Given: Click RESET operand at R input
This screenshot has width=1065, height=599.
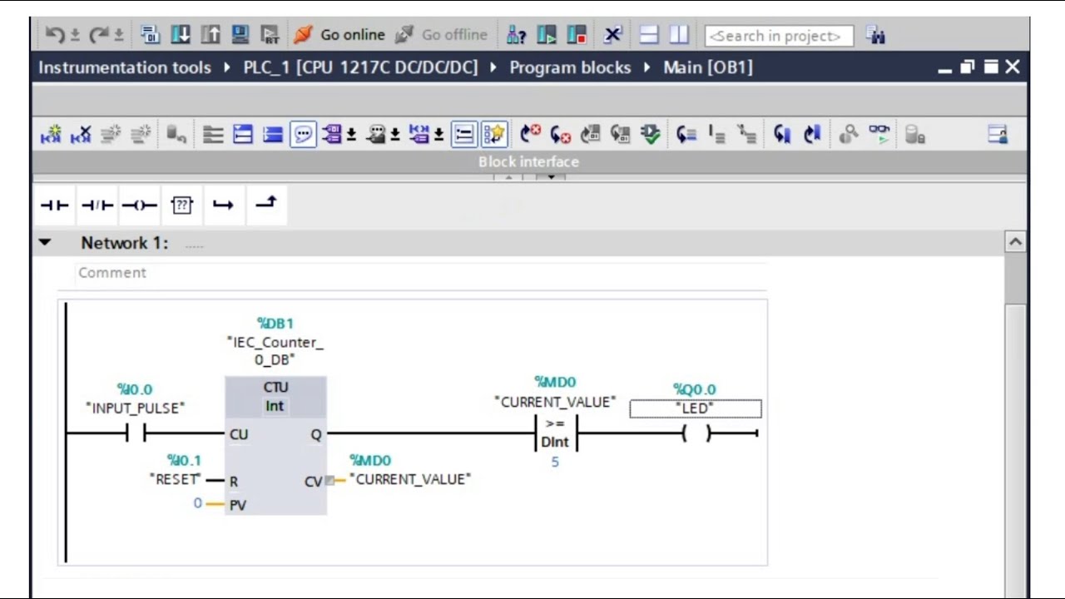Looking at the screenshot, I should (x=176, y=479).
